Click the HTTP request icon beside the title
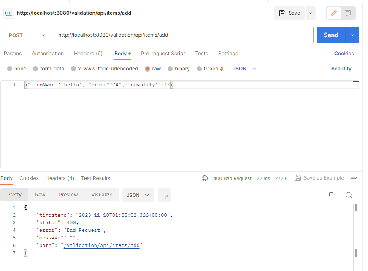 tap(9, 13)
